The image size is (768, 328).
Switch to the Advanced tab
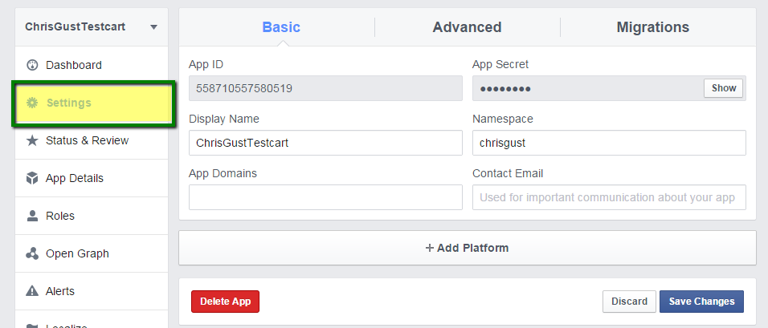pyautogui.click(x=467, y=27)
